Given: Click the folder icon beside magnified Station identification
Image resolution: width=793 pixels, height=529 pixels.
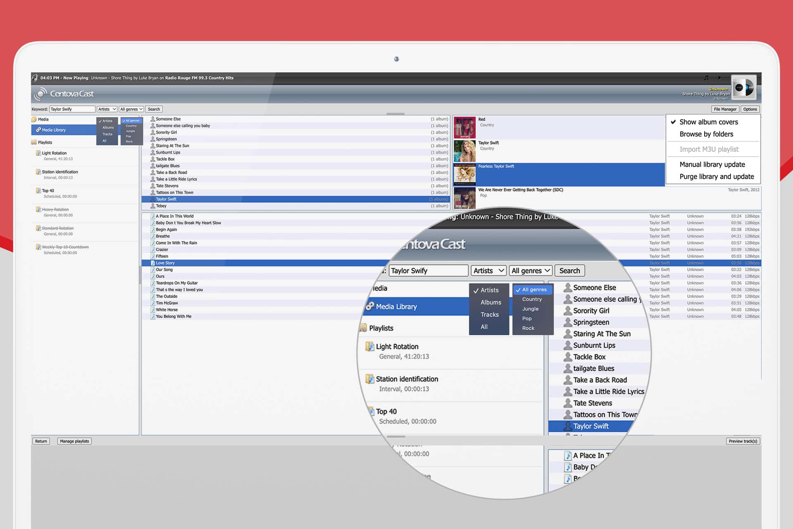Looking at the screenshot, I should coord(370,379).
